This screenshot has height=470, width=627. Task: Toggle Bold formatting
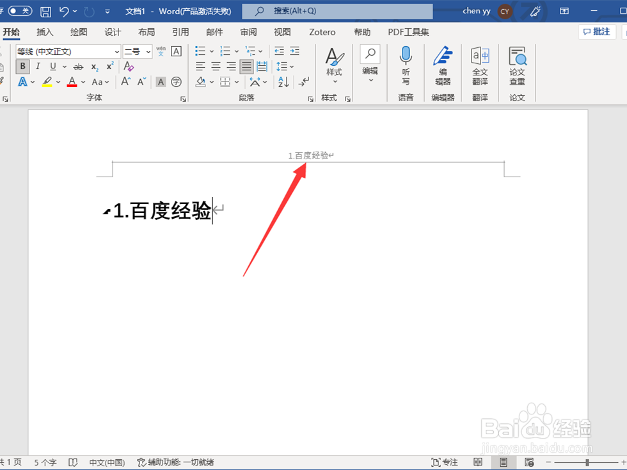[x=23, y=67]
